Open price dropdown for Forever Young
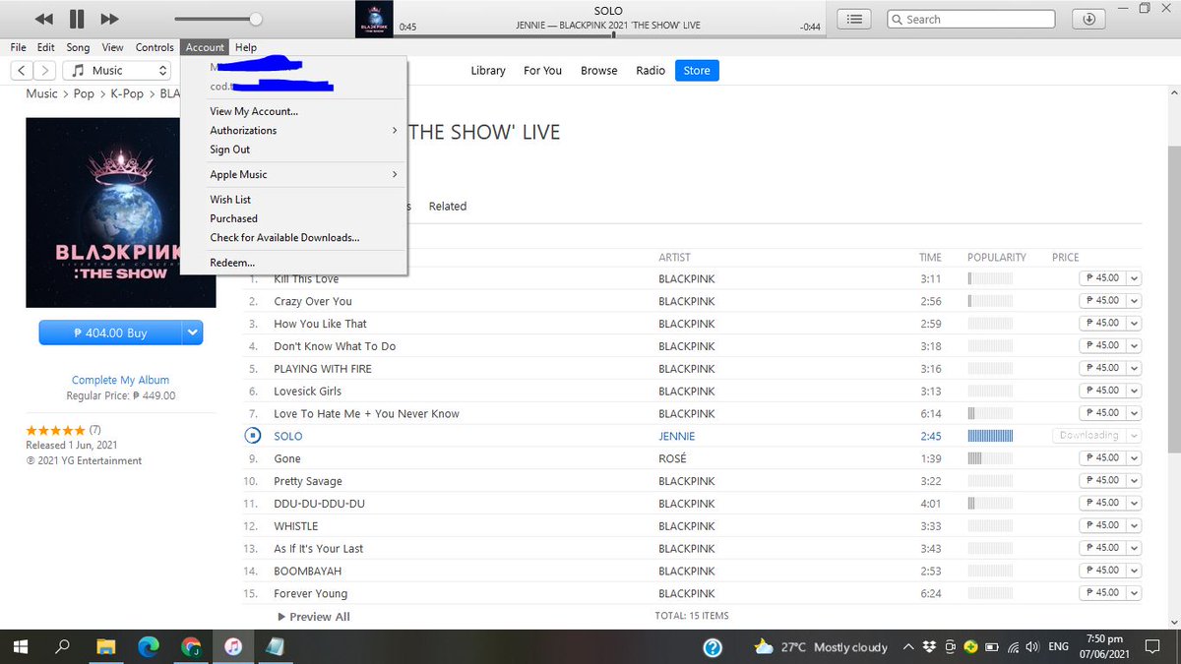The height and width of the screenshot is (664, 1181). 1134,593
